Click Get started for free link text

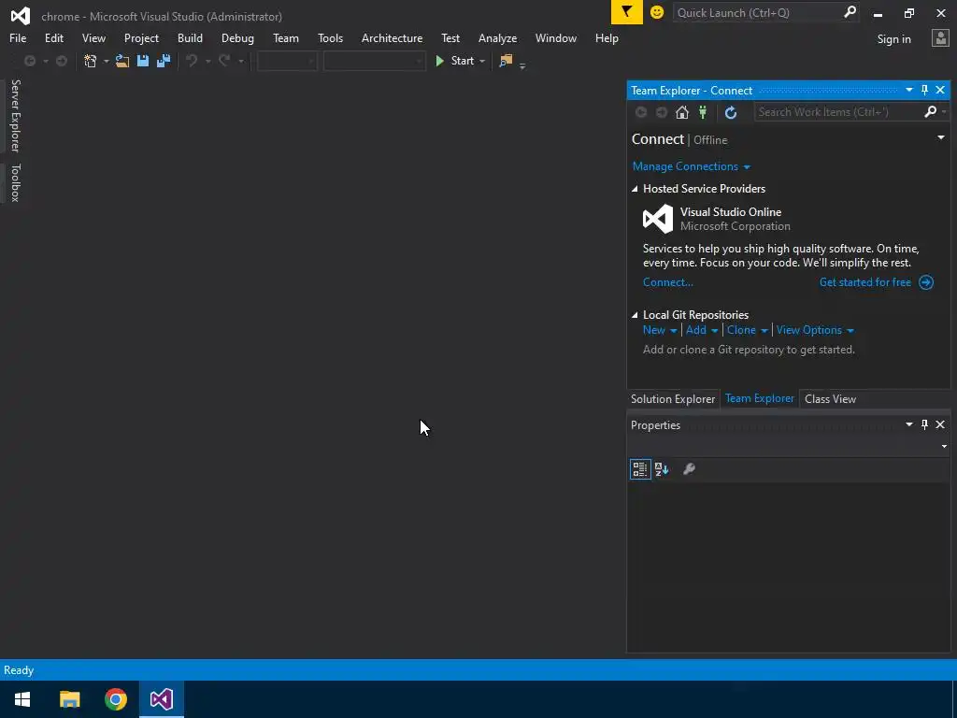coord(864,282)
